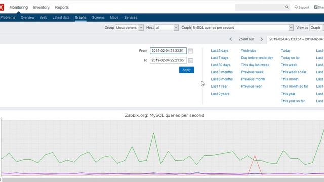Go to previous time period arrow
This screenshot has height=182, width=324.
pyautogui.click(x=231, y=39)
